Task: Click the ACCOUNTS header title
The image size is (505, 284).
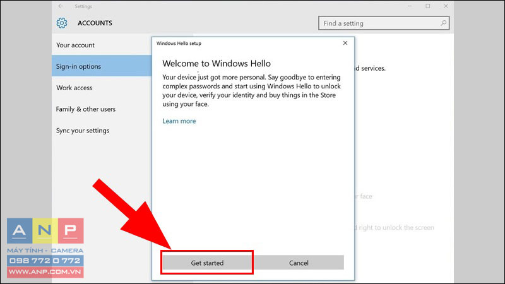Action: click(x=95, y=23)
